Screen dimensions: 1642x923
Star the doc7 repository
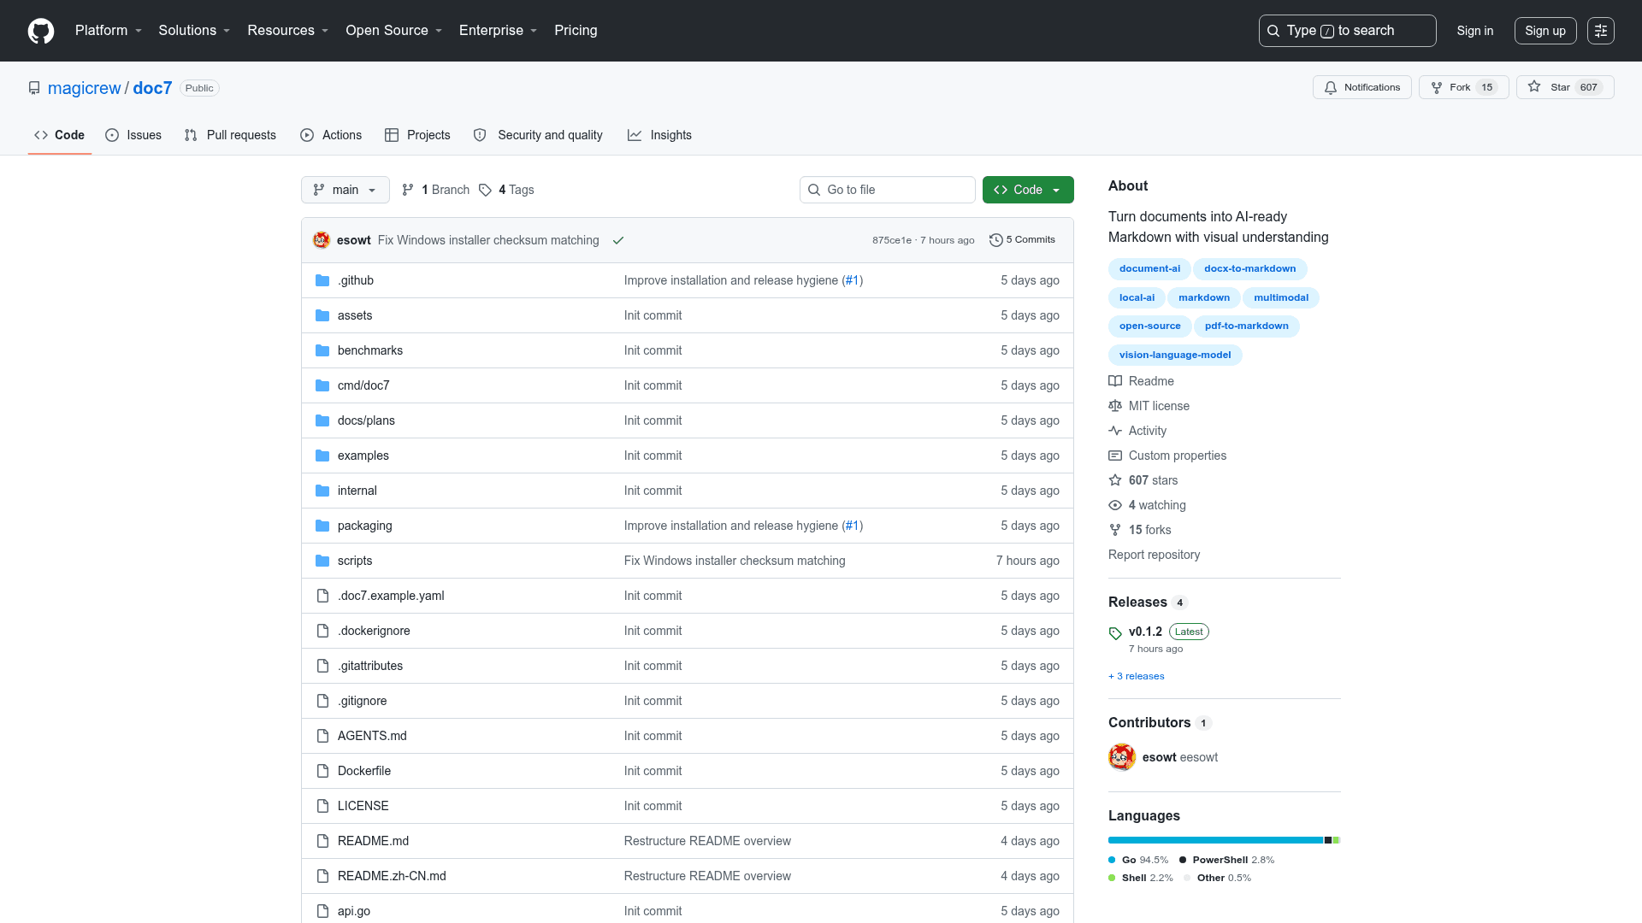point(1565,87)
